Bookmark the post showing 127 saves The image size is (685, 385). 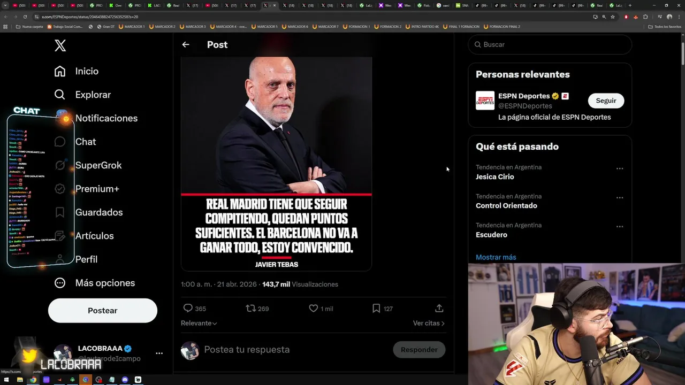(376, 308)
